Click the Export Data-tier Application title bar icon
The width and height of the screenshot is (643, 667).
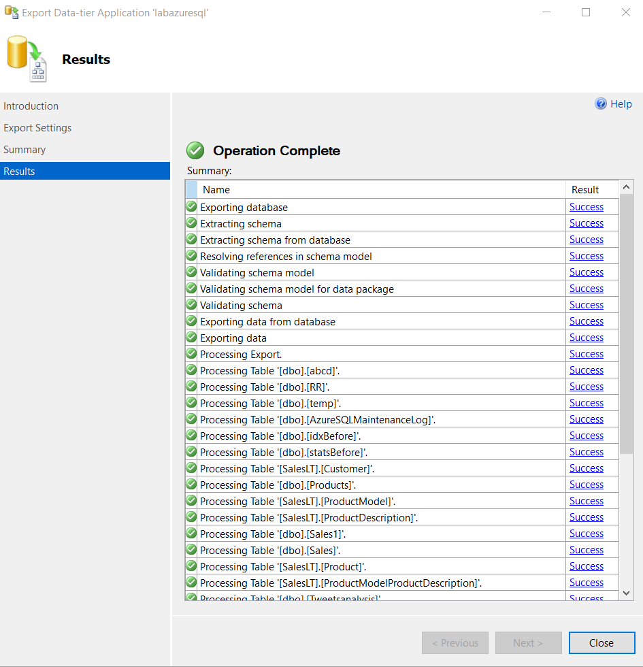click(x=12, y=12)
